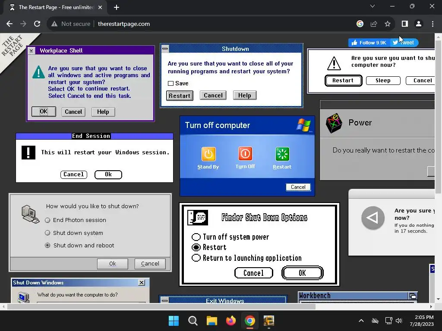
Task: Click the Sleep button
Action: (383, 81)
